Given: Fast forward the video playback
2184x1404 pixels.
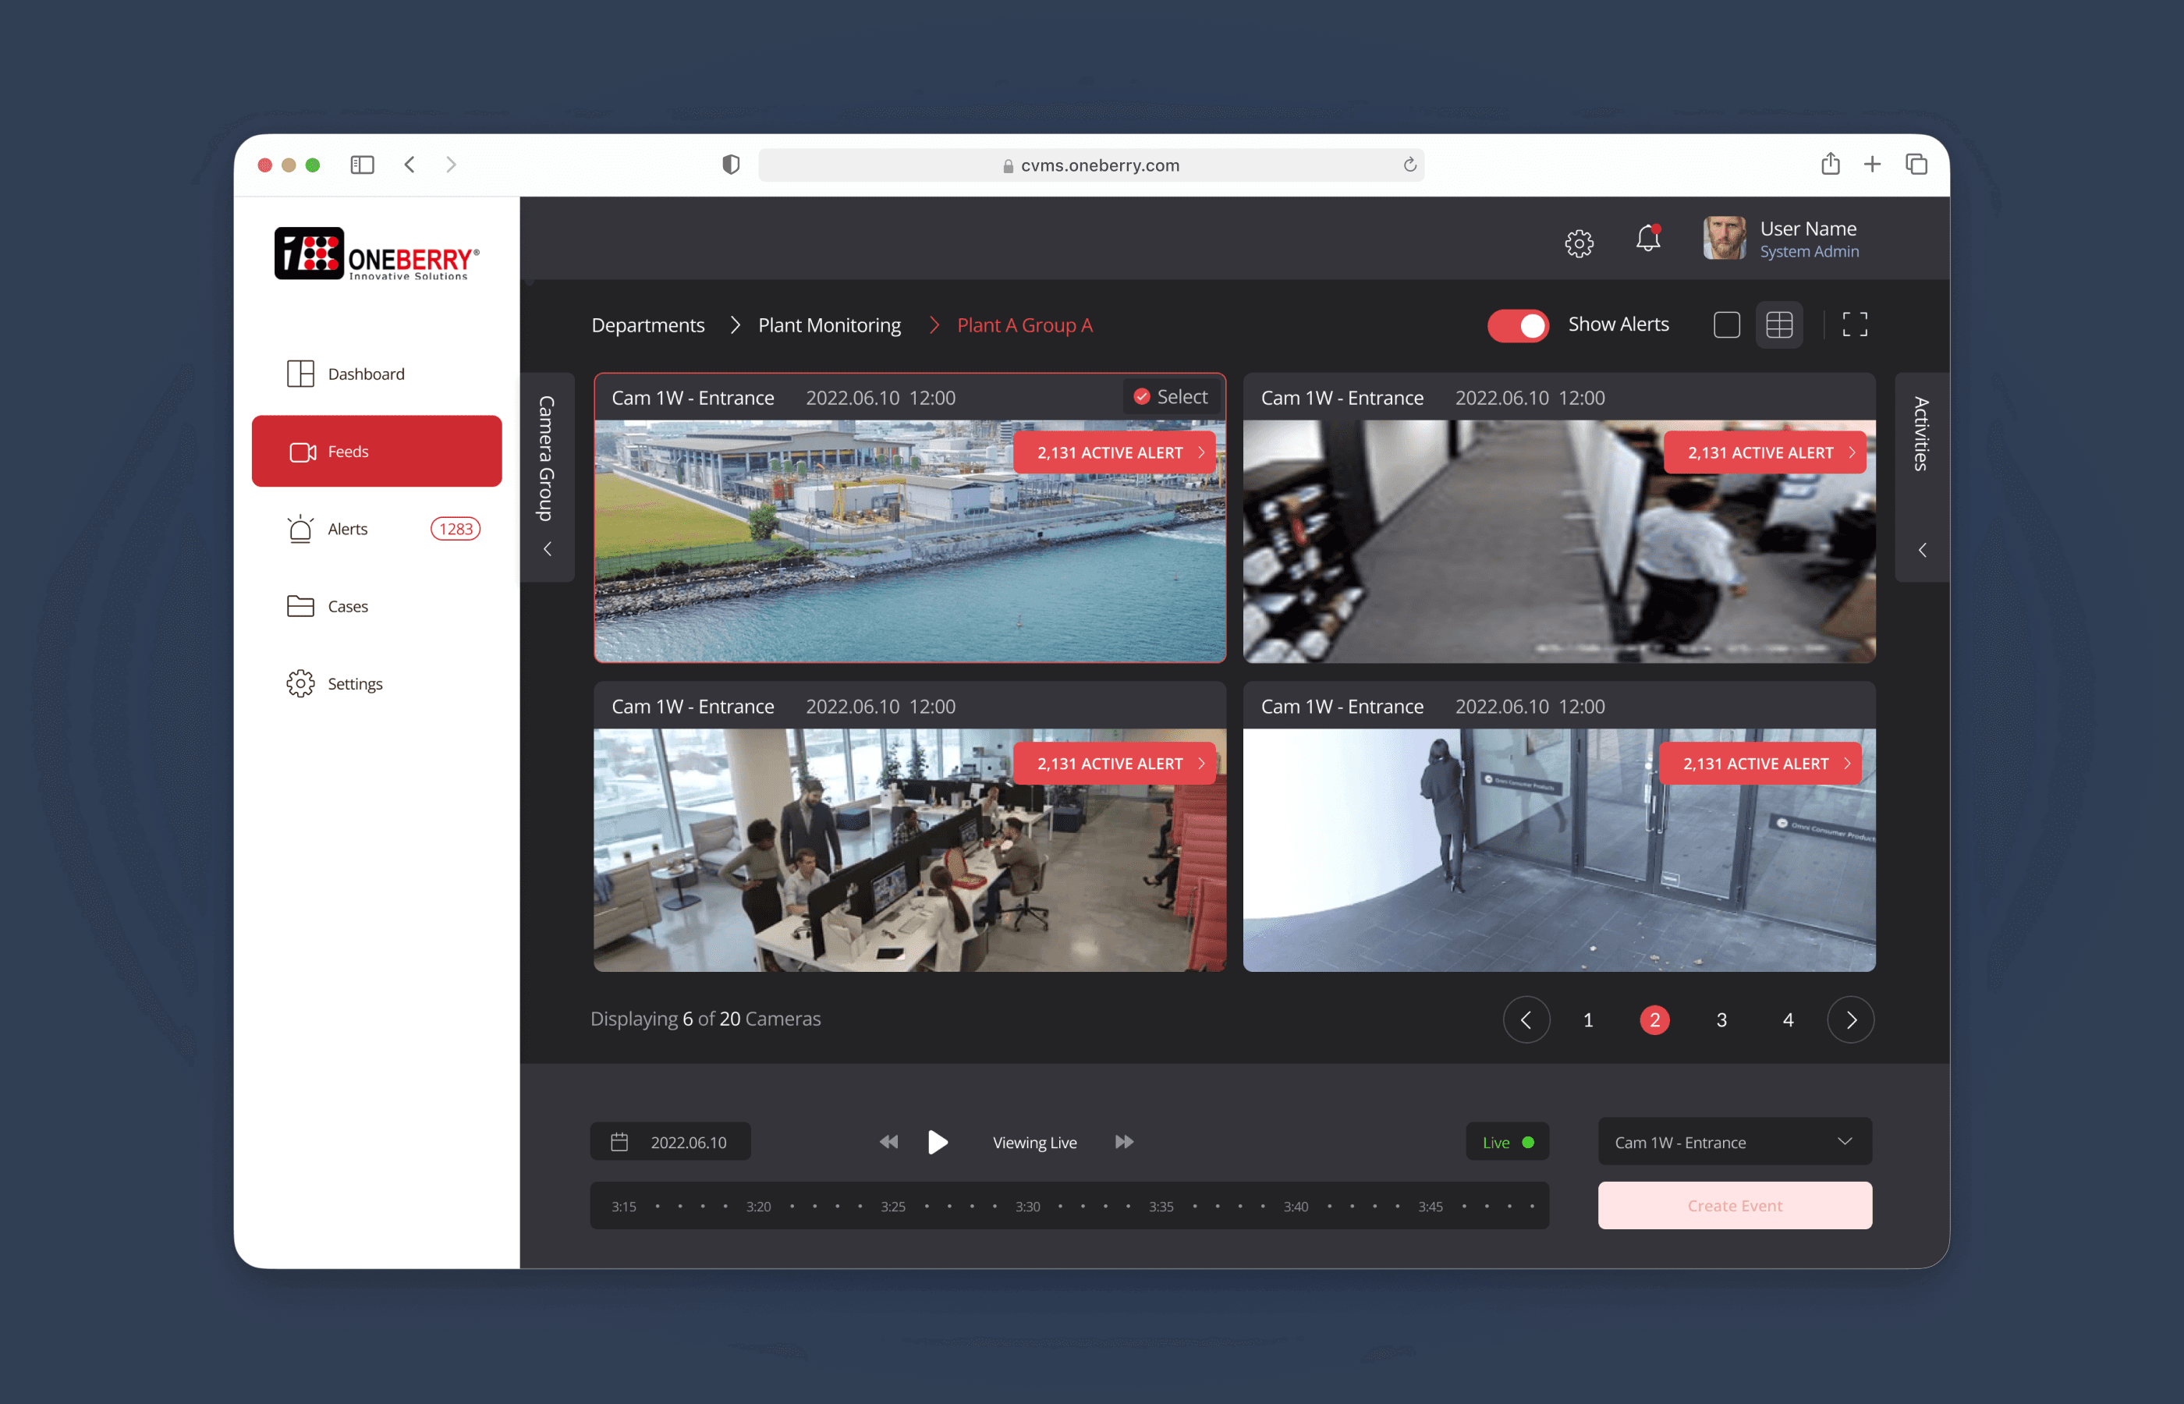Looking at the screenshot, I should (1125, 1141).
